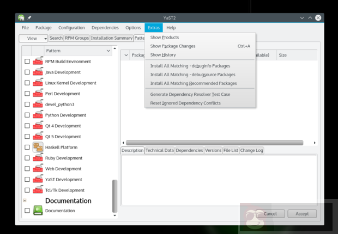Click the YaST2 chameleon icon in title bar

click(x=21, y=17)
